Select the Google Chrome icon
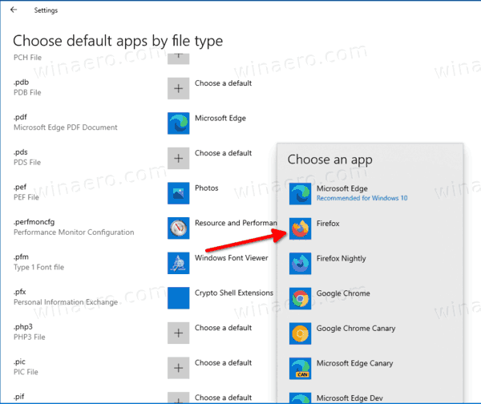The height and width of the screenshot is (404, 481). click(300, 299)
